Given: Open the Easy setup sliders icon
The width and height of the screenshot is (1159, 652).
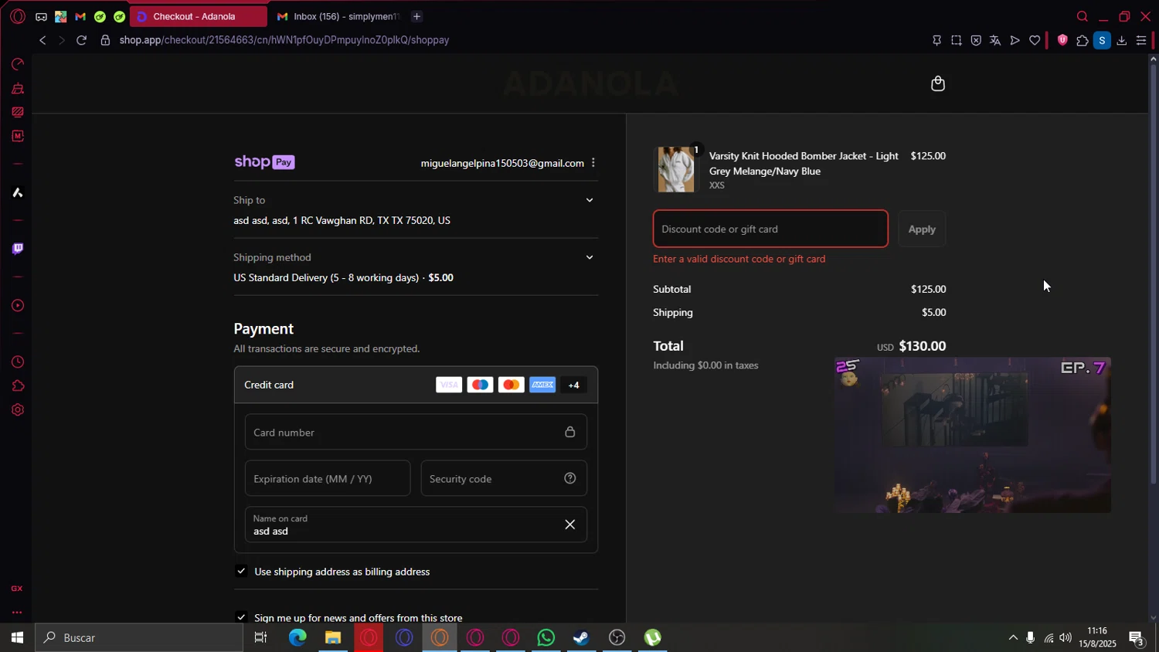Looking at the screenshot, I should click(x=1141, y=40).
